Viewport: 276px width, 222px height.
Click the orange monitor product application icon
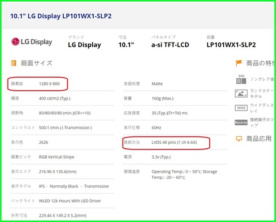[239, 139]
